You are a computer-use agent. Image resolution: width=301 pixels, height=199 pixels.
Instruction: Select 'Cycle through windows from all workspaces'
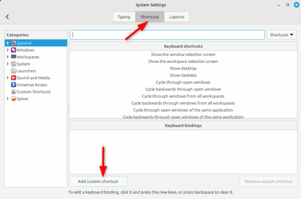click(183, 96)
